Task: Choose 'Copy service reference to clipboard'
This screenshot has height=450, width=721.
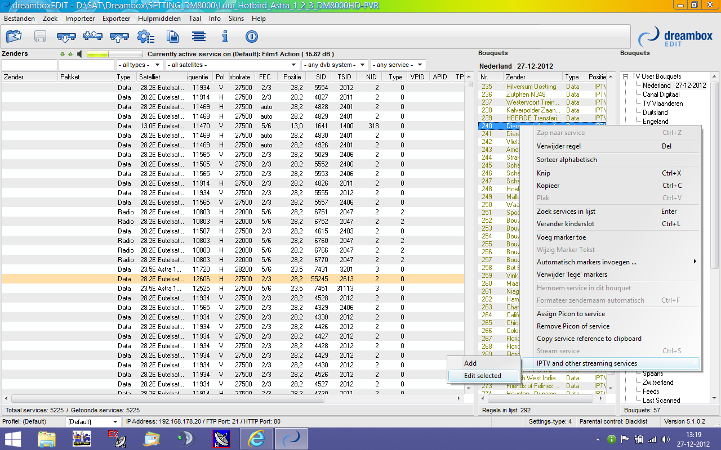Action: 611,339
